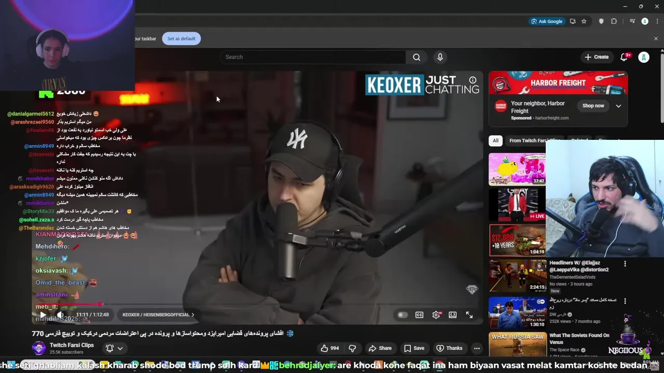
Task: Click Shop now on Harbor Freight ad
Action: tap(593, 106)
